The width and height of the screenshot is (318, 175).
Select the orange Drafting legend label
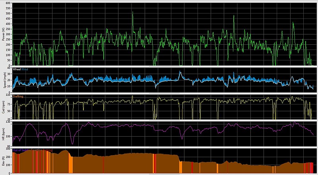(18, 96)
